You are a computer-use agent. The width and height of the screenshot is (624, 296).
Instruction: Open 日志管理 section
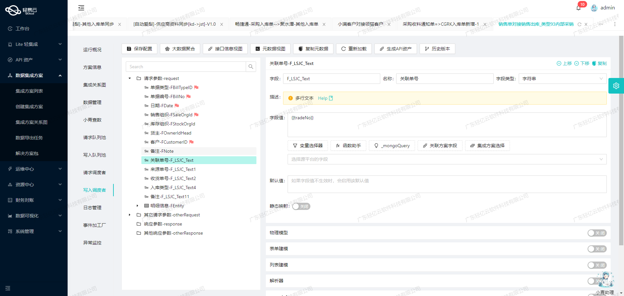(92, 208)
